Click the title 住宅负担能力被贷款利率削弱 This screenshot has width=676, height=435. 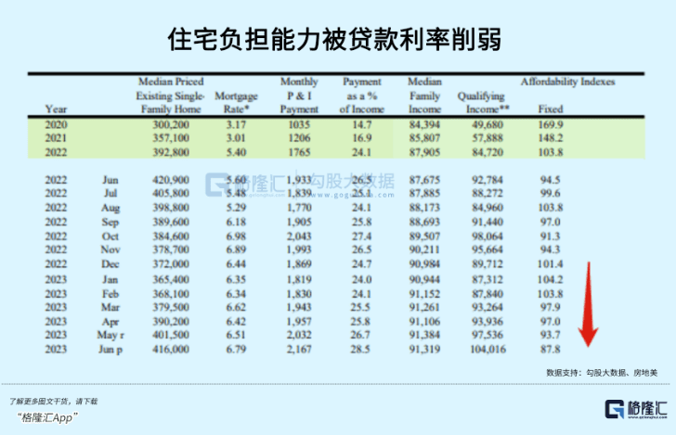(334, 40)
